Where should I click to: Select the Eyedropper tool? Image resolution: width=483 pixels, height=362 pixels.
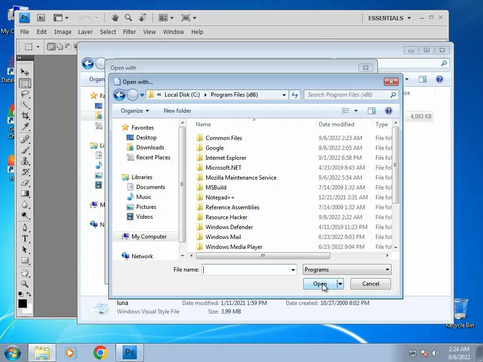pyautogui.click(x=25, y=127)
